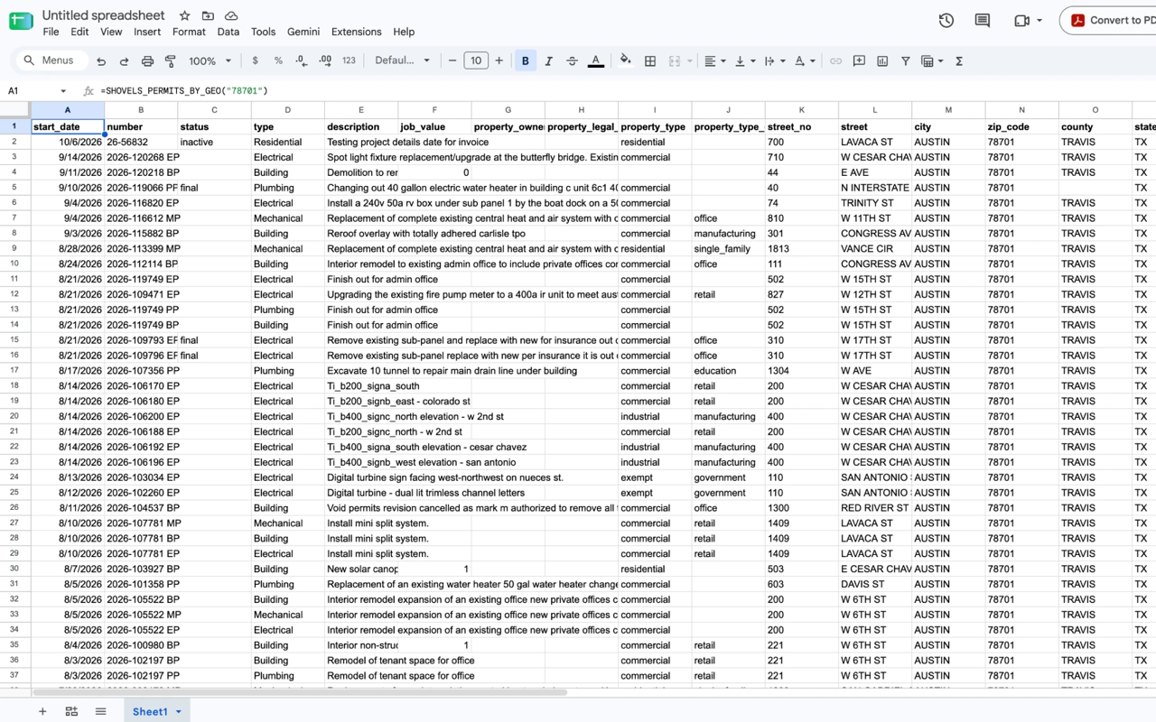Open the functions sigma menu
Viewport: 1156px width, 722px height.
click(x=959, y=61)
